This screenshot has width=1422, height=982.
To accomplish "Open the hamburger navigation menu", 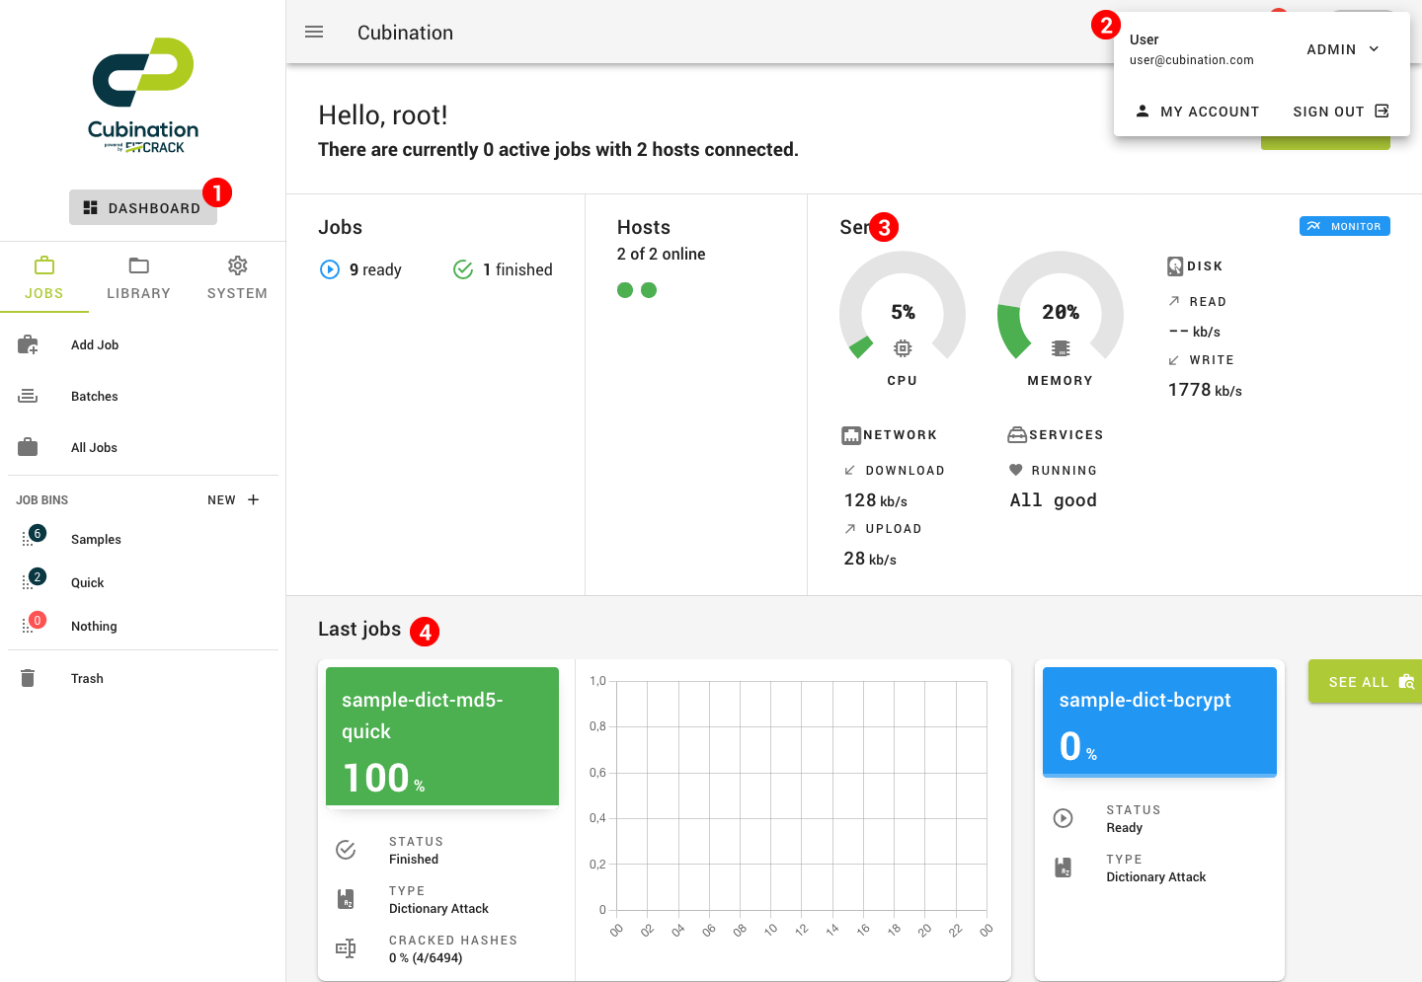I will pos(314,32).
